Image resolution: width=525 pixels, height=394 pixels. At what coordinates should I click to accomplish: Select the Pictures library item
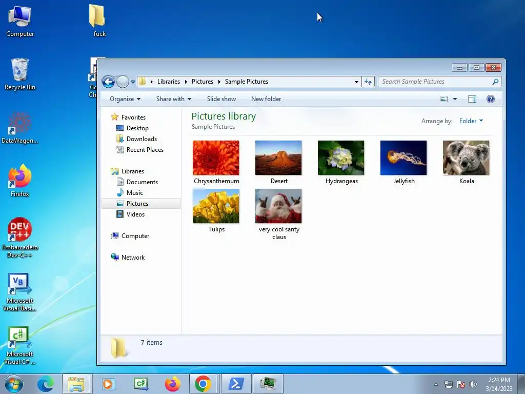tap(141, 203)
